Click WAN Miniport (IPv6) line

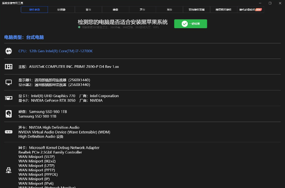coord(36,184)
